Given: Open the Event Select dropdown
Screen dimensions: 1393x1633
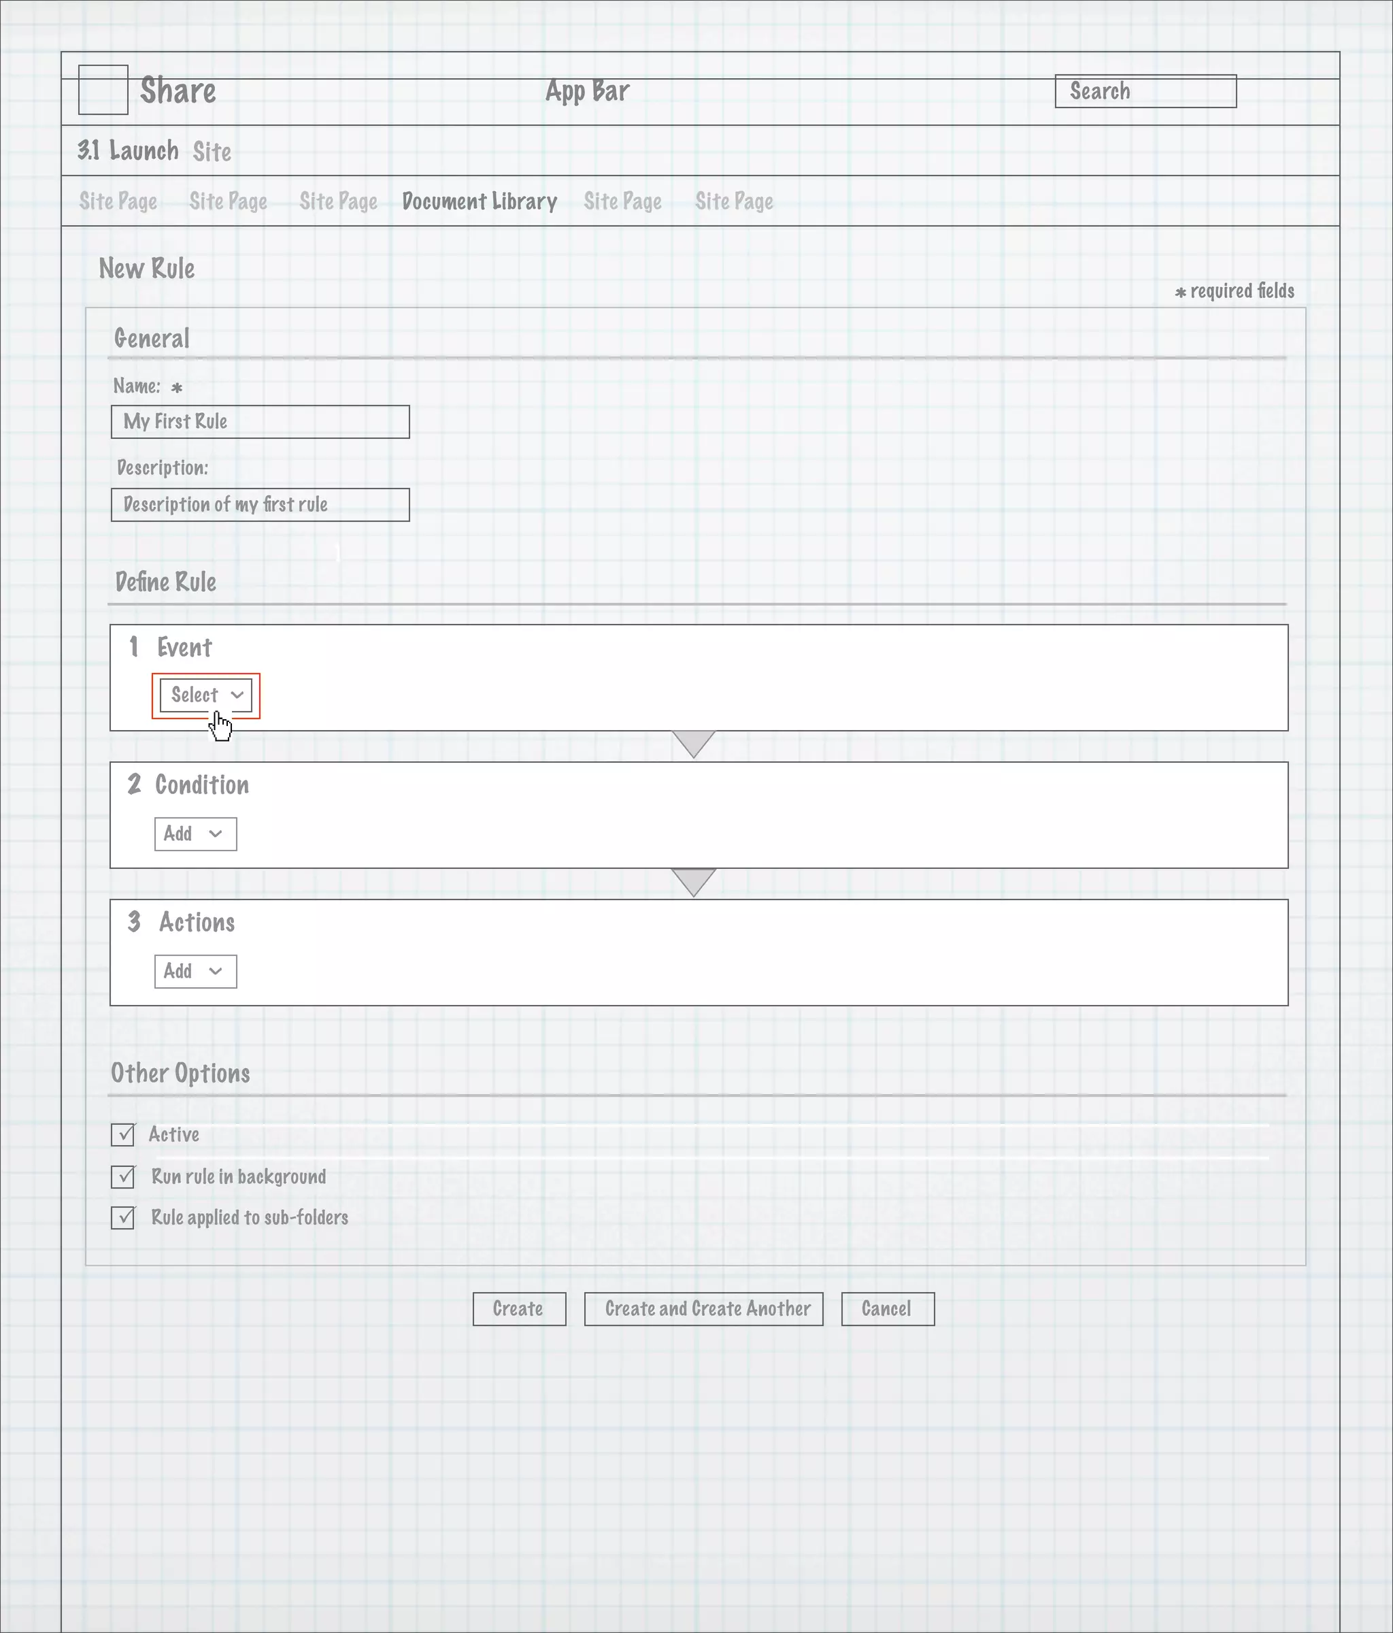Looking at the screenshot, I should (x=205, y=695).
